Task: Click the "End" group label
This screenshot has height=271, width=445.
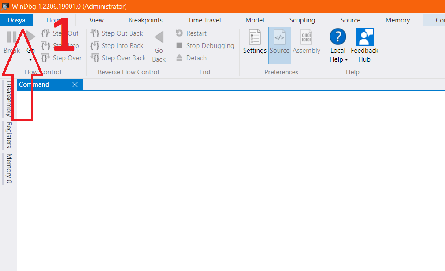Action: click(x=204, y=72)
